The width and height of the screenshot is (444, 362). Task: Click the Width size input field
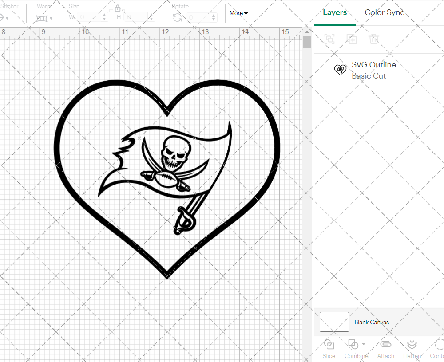click(90, 17)
